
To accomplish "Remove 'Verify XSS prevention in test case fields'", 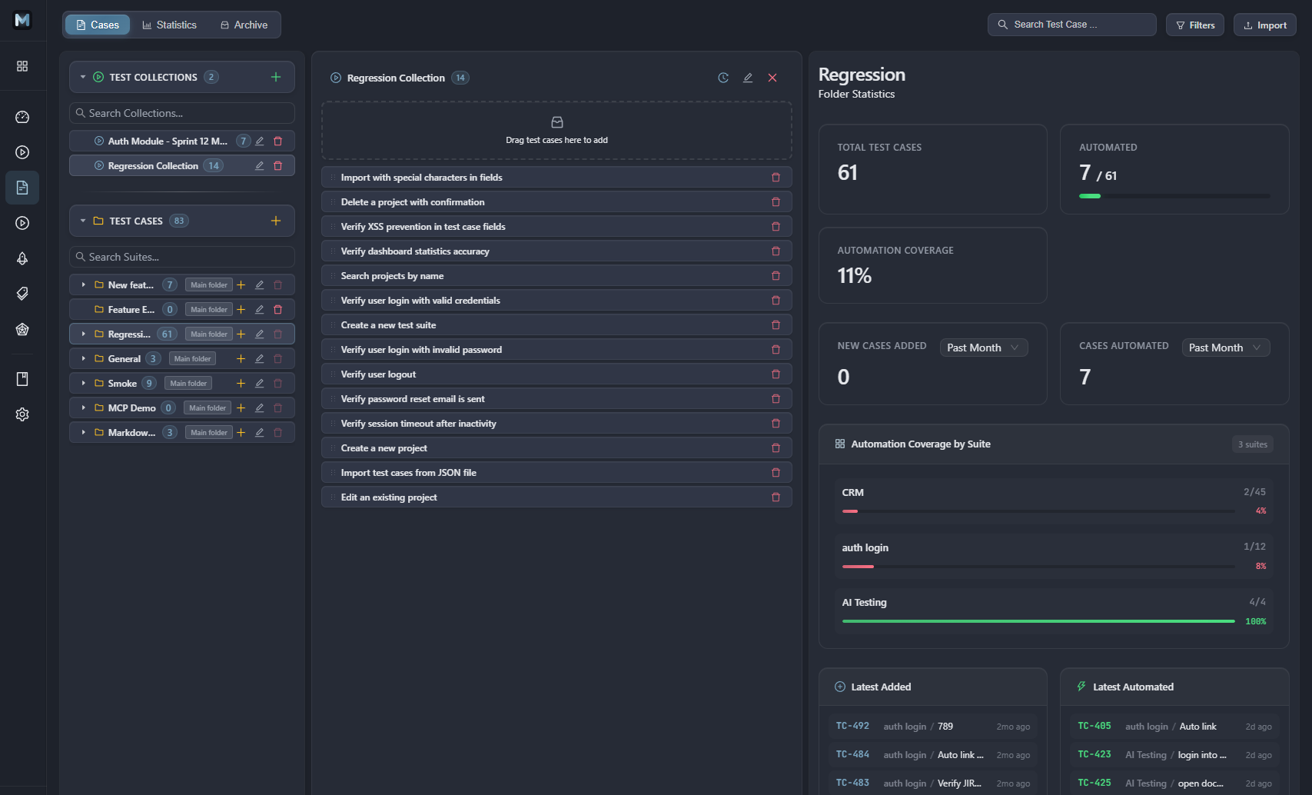I will point(776,227).
